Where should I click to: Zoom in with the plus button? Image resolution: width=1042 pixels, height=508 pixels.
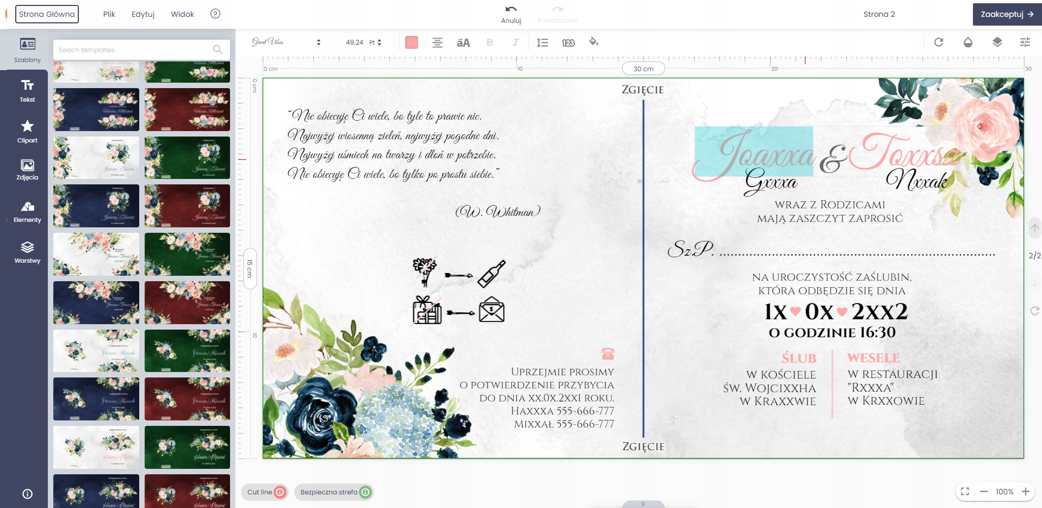pos(1026,492)
